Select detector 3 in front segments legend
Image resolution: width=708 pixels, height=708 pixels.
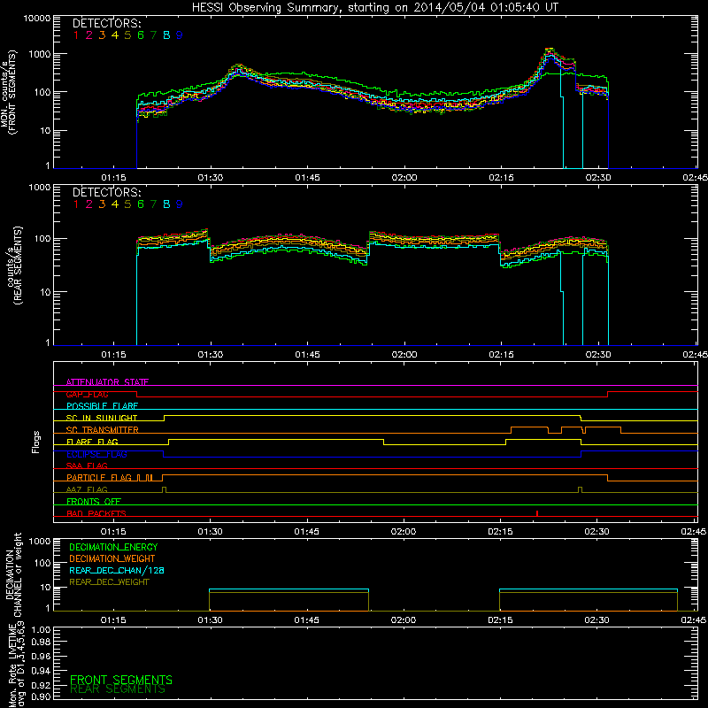coord(102,35)
